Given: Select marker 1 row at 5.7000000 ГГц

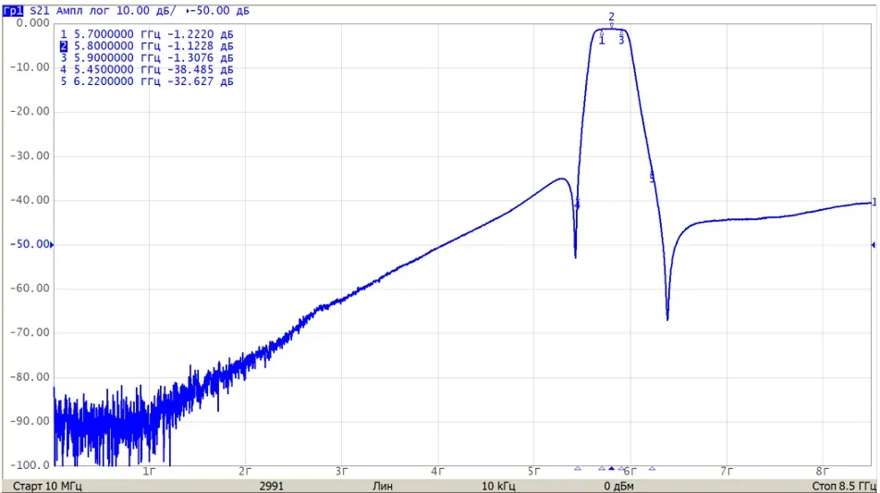Looking at the screenshot, I should click(146, 34).
